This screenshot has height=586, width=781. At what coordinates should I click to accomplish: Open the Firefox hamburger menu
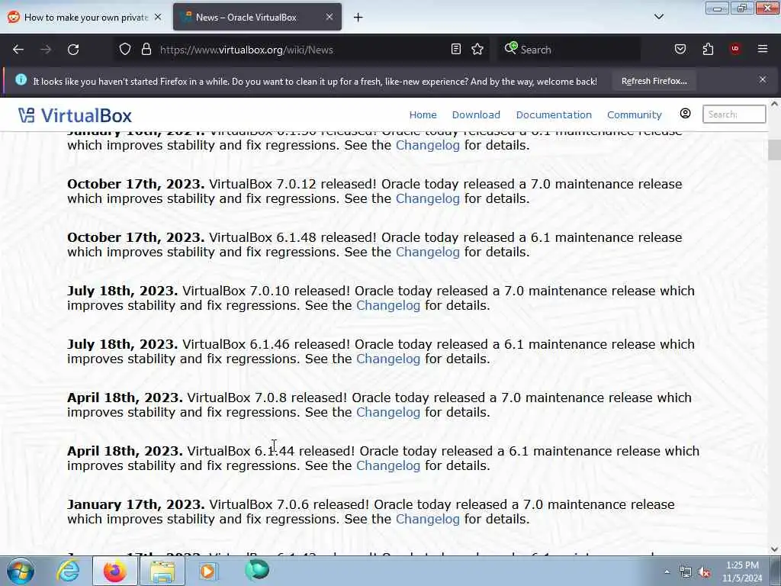(x=763, y=49)
